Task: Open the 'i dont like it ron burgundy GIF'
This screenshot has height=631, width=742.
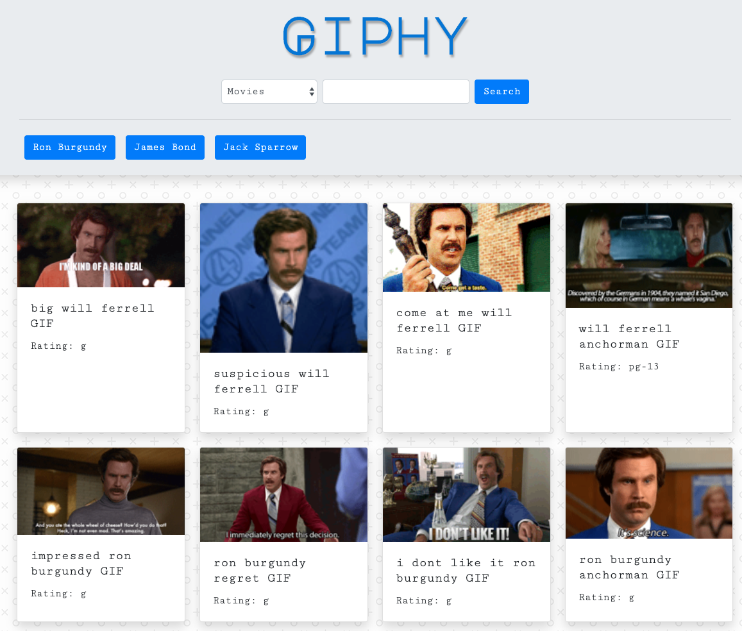Action: click(x=466, y=494)
